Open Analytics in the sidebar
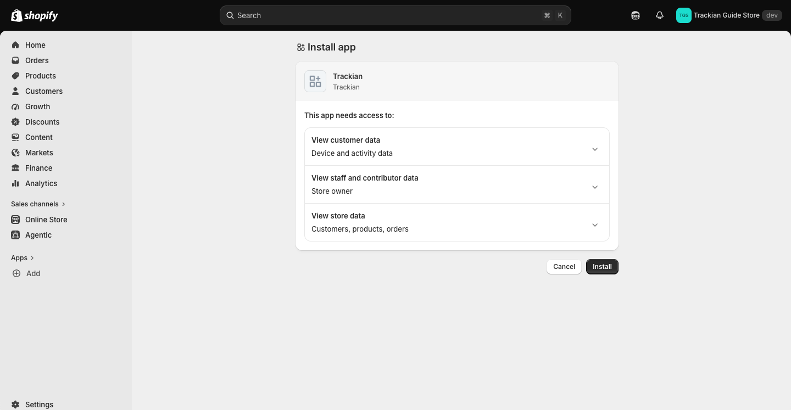Screen dimensions: 791x410 (x=66, y=183)
